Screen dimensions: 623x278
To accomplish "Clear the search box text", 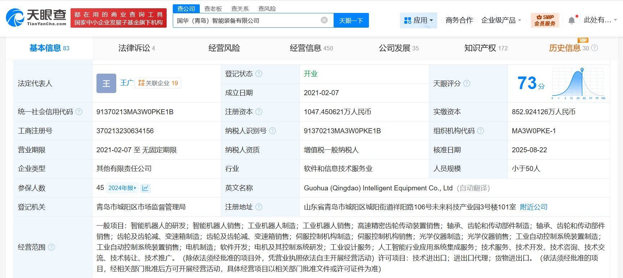I will point(324,20).
